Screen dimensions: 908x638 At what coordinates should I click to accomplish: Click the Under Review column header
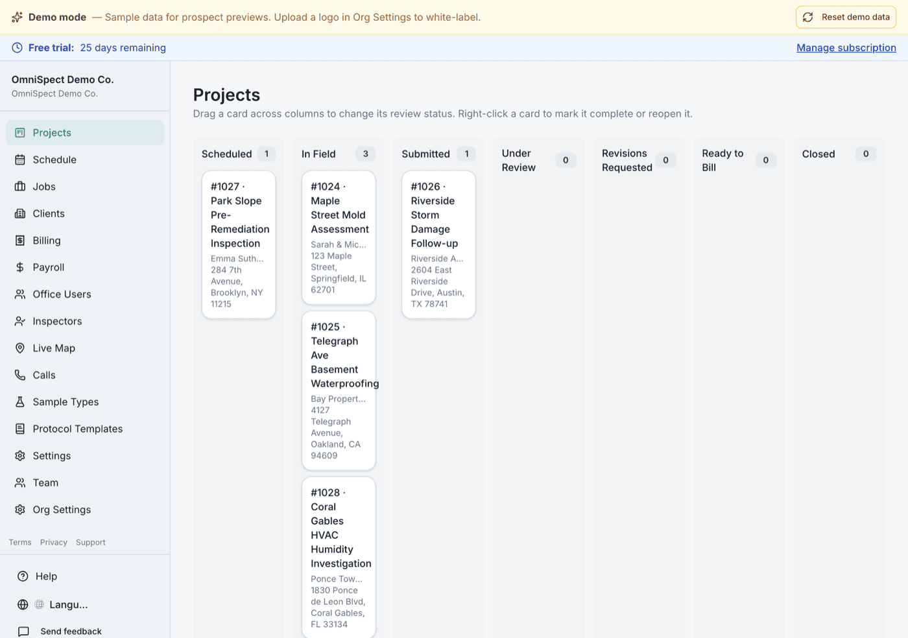(519, 160)
